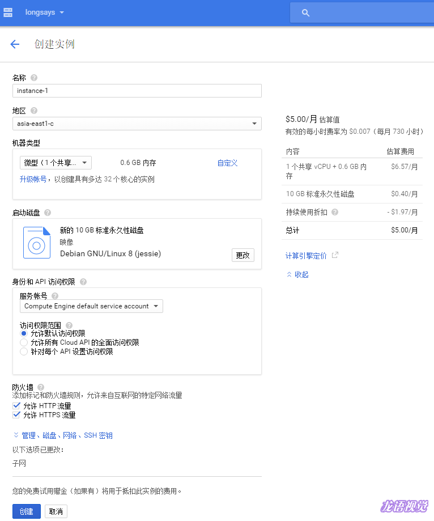Open help icon next to 启动磁盘
This screenshot has height=521, width=434.
tap(48, 213)
